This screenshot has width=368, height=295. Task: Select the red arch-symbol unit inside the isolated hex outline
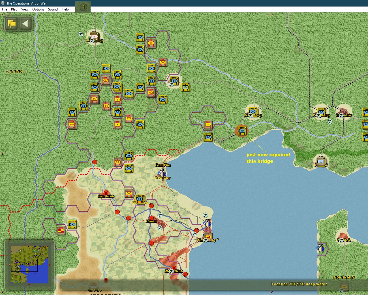coord(208,124)
